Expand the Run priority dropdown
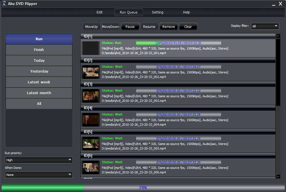This screenshot has width=286, height=192. [39, 160]
